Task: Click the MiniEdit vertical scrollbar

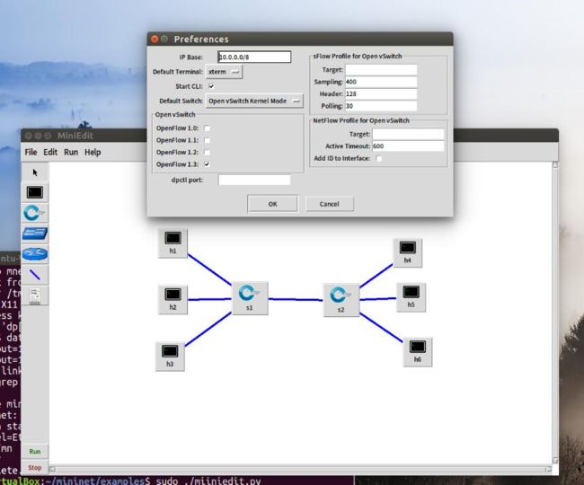Action: pyautogui.click(x=555, y=313)
